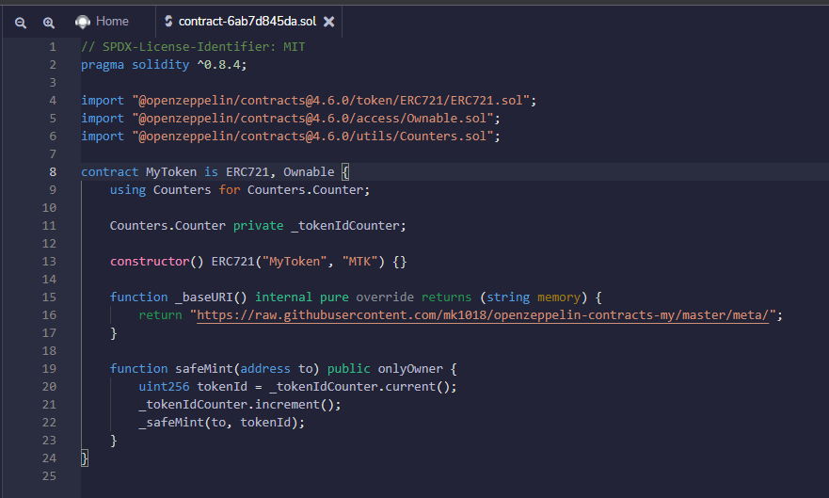Click '_safeMint(to, tokenId);' statement
The image size is (829, 498).
coord(221,423)
